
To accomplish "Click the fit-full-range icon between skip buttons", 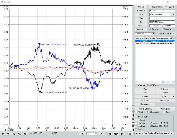I will click(x=116, y=134).
